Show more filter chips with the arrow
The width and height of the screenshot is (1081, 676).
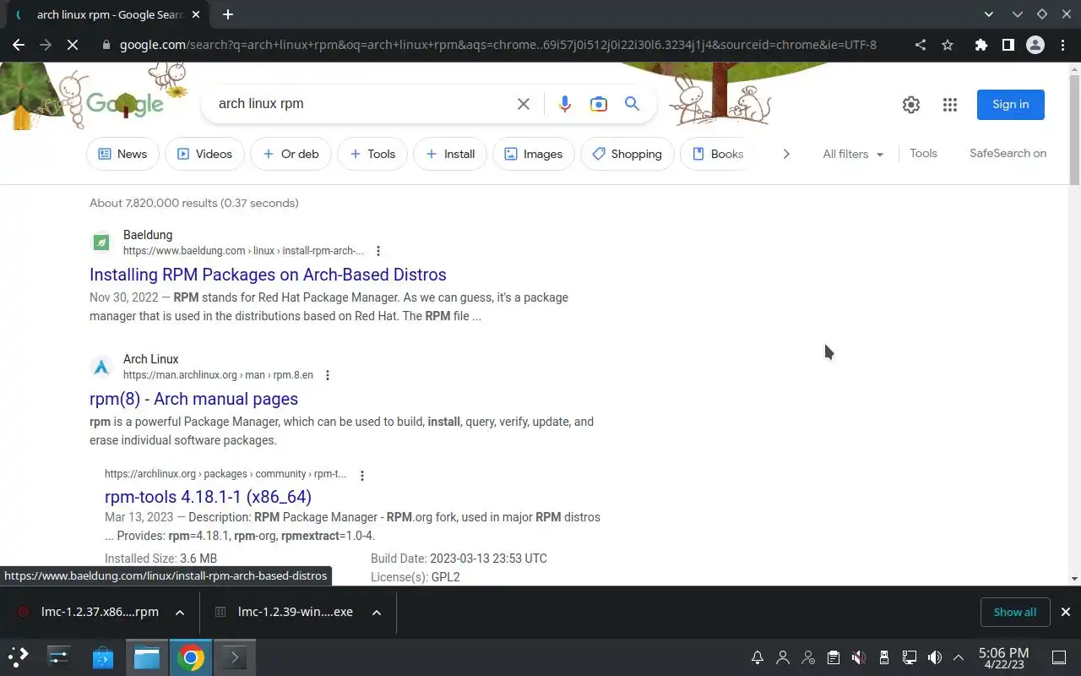(786, 154)
